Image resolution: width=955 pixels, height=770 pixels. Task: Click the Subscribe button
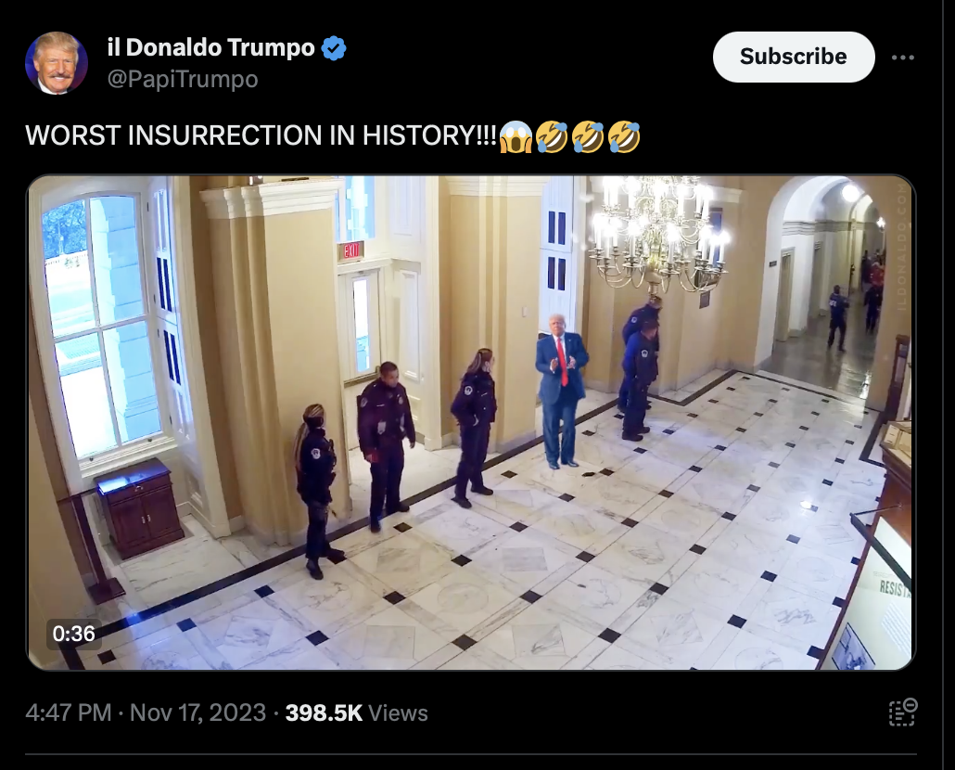pyautogui.click(x=794, y=57)
